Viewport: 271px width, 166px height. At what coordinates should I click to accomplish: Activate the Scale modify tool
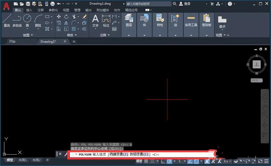click(x=66, y=29)
